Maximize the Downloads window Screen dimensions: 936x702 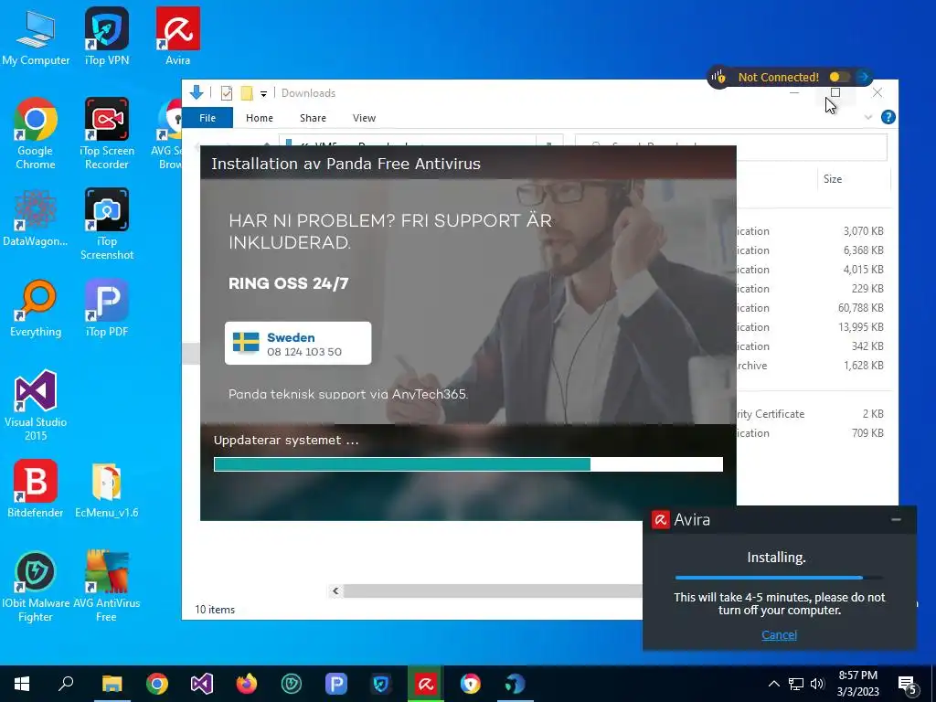835,92
